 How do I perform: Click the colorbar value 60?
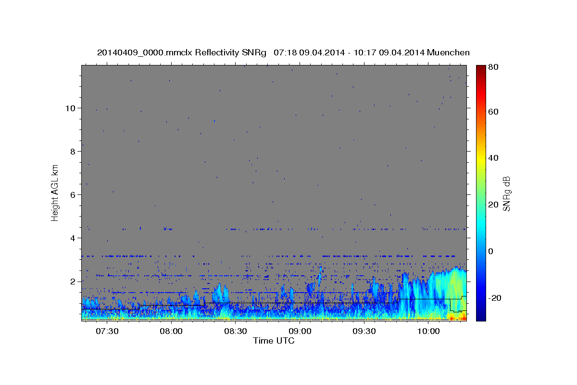493,112
